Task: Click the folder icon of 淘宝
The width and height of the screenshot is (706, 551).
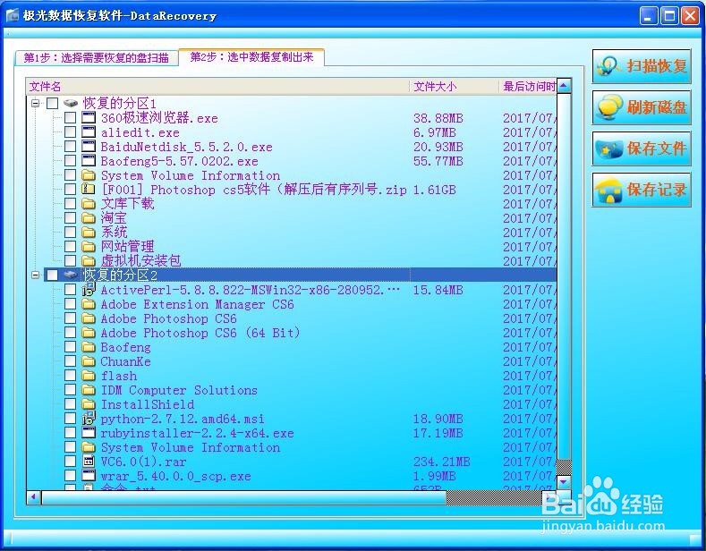Action: coord(89,218)
